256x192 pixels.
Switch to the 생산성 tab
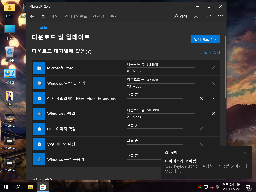click(99, 16)
